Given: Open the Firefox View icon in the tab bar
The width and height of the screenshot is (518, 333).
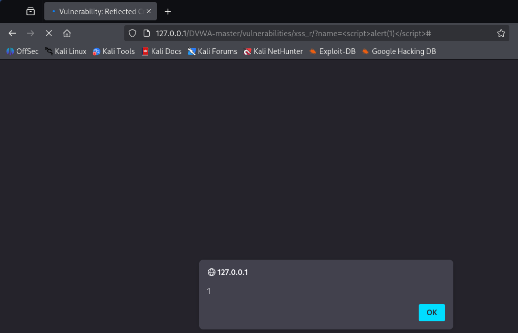Looking at the screenshot, I should pyautogui.click(x=31, y=12).
